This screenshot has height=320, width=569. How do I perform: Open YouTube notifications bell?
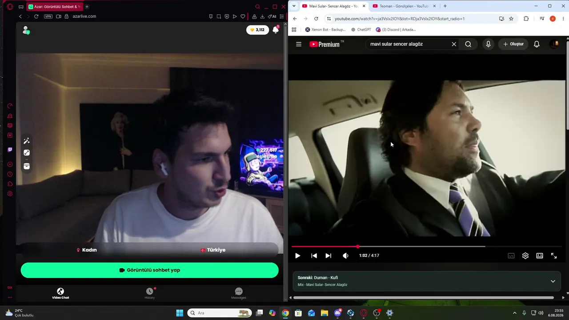(537, 44)
